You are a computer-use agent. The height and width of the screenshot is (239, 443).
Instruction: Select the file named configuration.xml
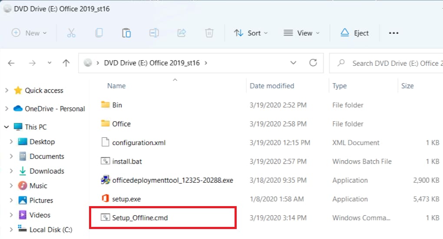click(x=139, y=143)
